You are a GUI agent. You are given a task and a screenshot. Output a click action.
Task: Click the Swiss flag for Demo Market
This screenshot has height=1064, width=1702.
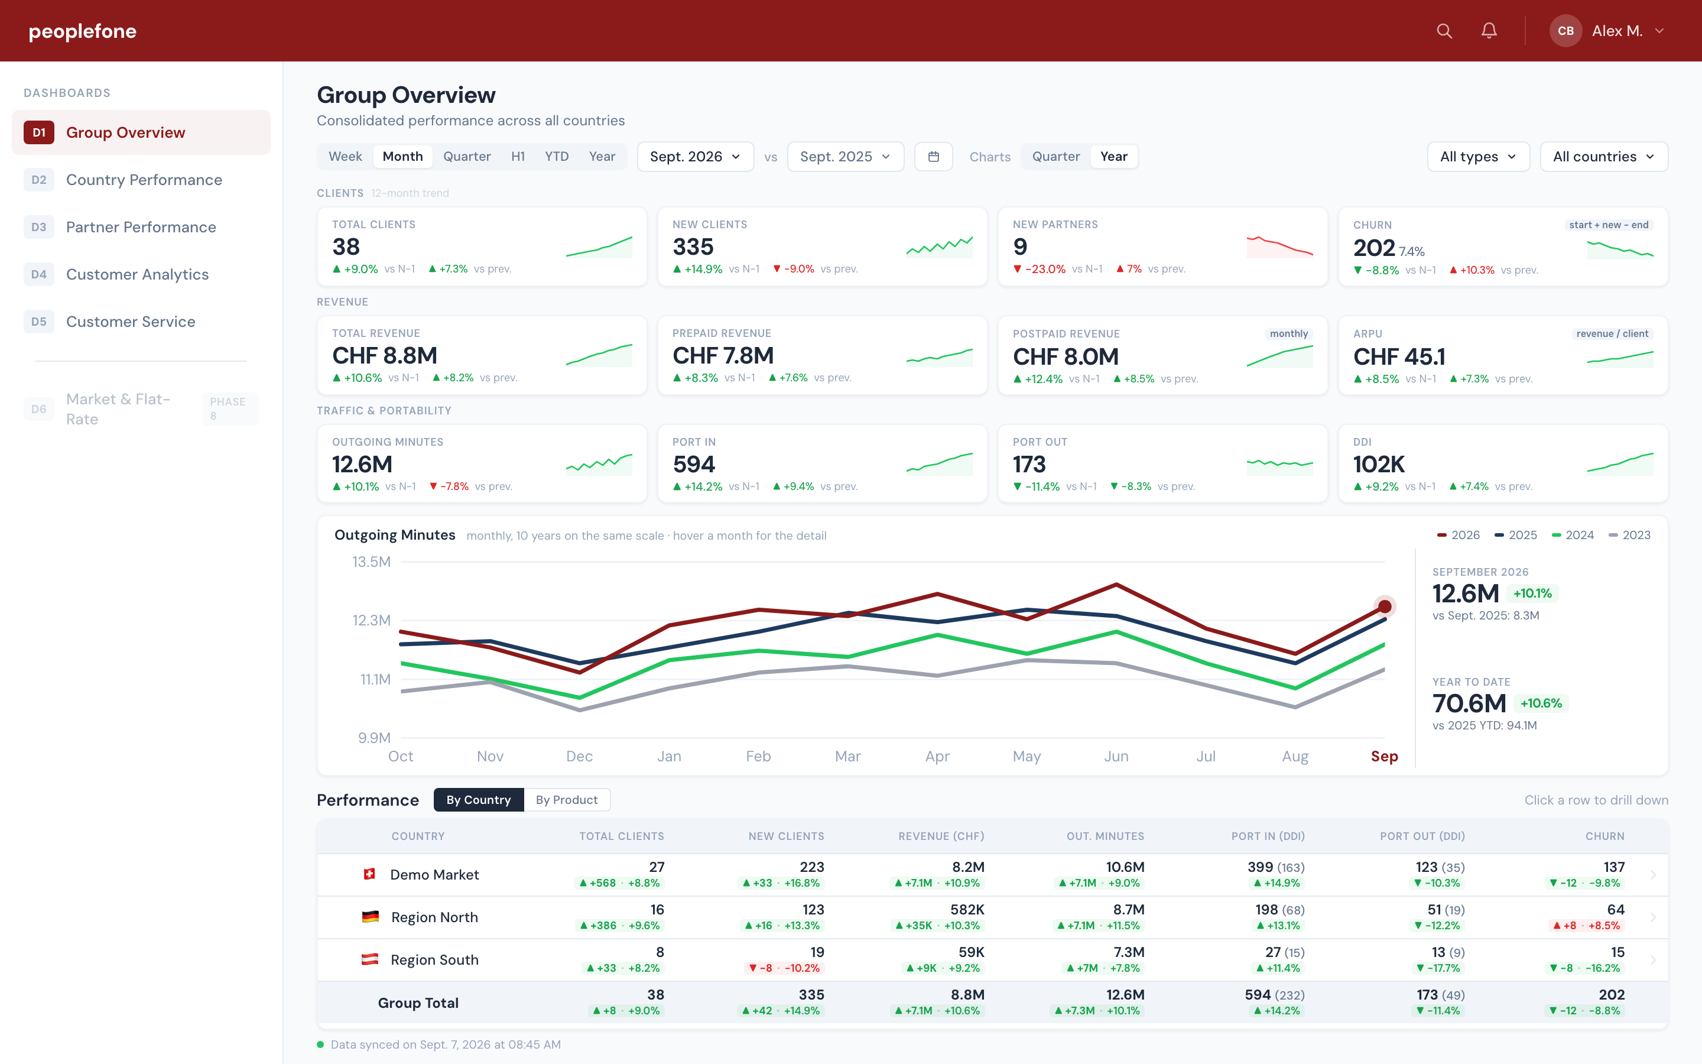pos(369,874)
